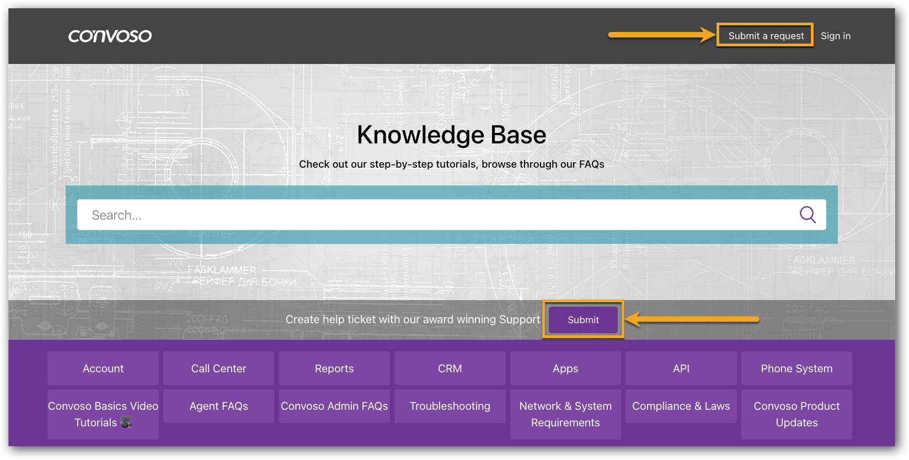Screen dimensions: 909x460
Task: Open the Apps category
Action: tap(565, 368)
